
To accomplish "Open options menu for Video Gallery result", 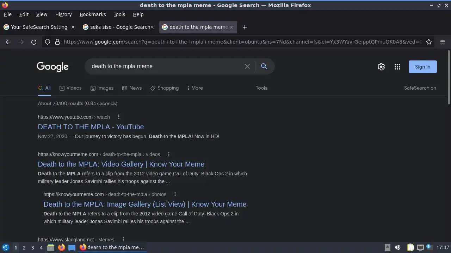I will tap(168, 154).
